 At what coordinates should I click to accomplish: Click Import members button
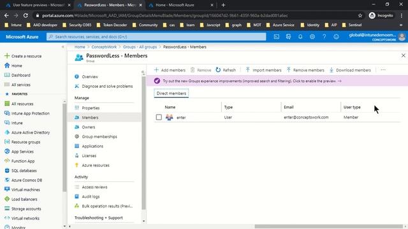click(263, 70)
